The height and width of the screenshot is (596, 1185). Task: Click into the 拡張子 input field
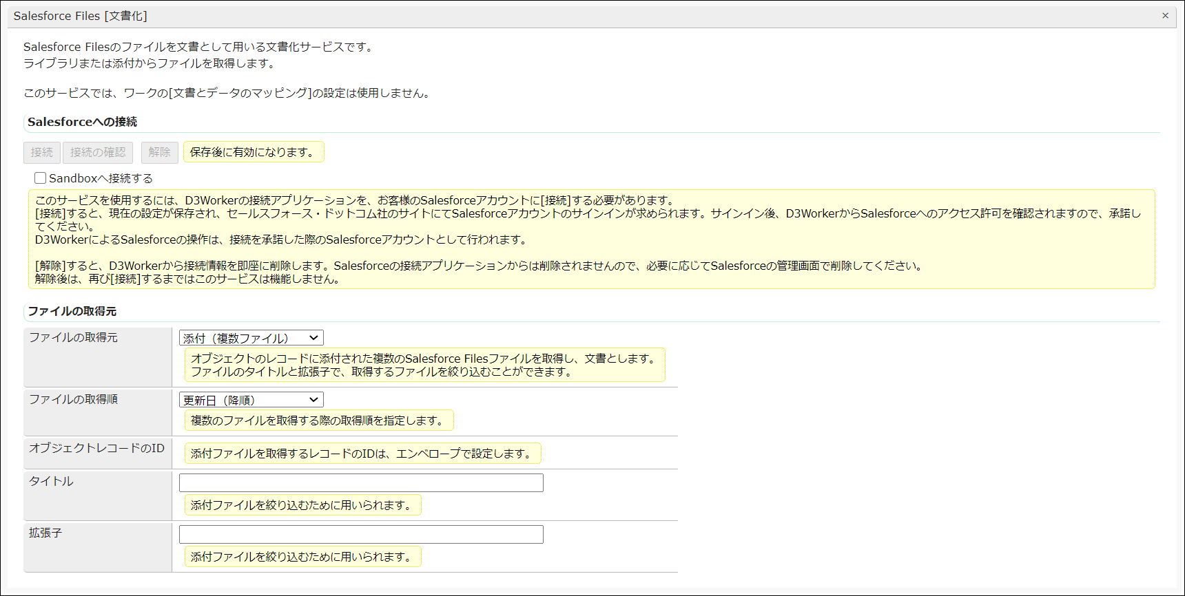361,534
